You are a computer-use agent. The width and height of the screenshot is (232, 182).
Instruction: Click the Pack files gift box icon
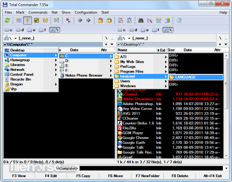point(100,20)
